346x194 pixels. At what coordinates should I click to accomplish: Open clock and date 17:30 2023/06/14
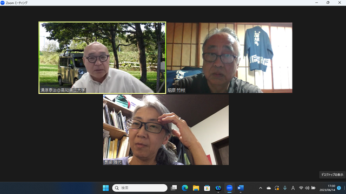327,188
